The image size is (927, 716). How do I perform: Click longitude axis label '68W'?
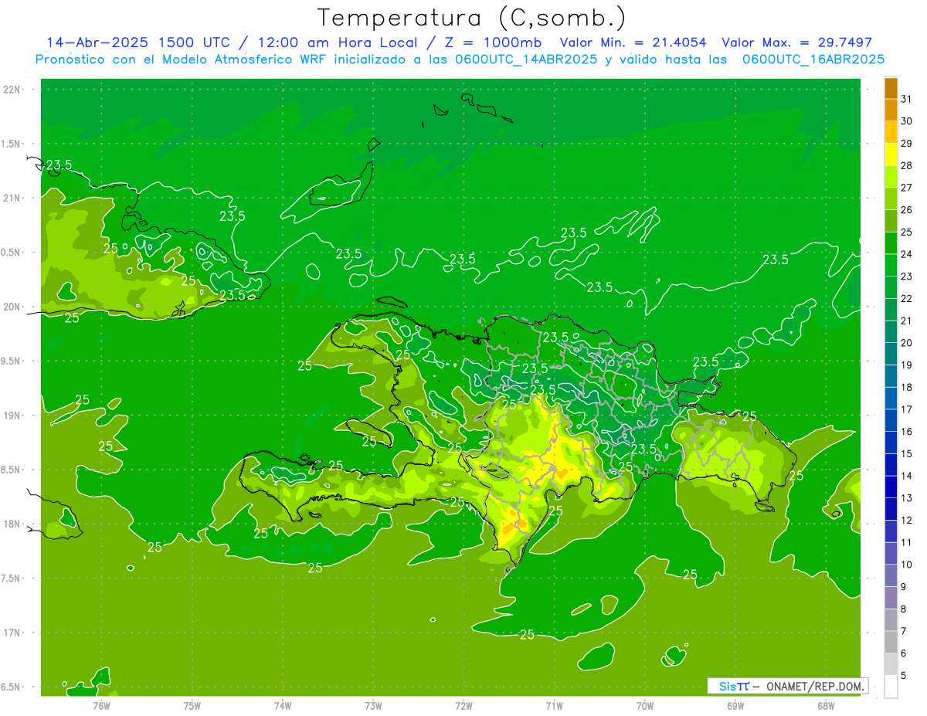pyautogui.click(x=826, y=705)
